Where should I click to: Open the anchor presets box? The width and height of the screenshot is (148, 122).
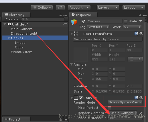[80, 54]
